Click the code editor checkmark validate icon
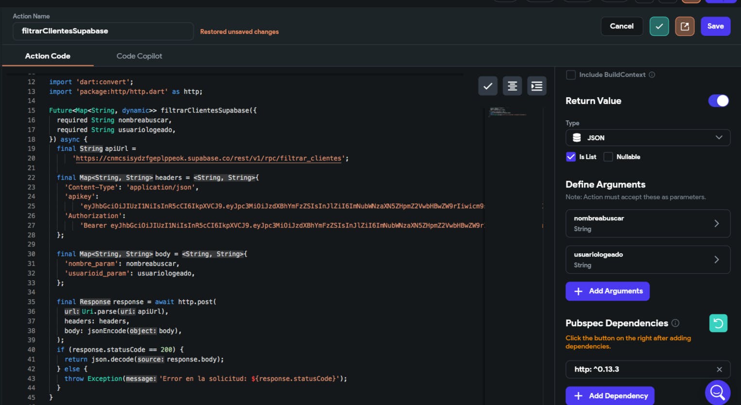This screenshot has height=405, width=741. [487, 86]
